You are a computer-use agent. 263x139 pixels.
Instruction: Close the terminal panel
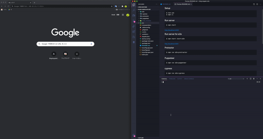[260, 79]
